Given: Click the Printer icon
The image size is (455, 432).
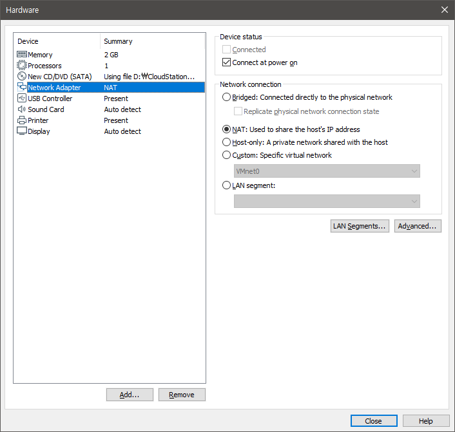Looking at the screenshot, I should (22, 120).
